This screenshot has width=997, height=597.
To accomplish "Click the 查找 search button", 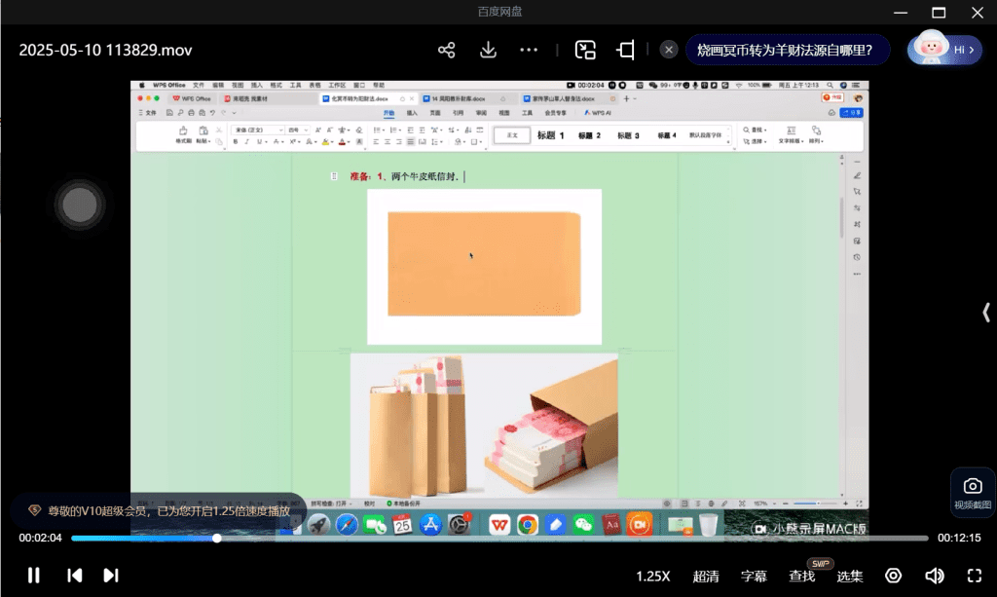I will (802, 576).
